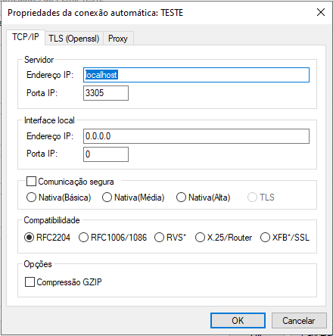Image resolution: width=333 pixels, height=336 pixels.
Task: Click the Interface local Endereço IP field
Action: click(196, 136)
